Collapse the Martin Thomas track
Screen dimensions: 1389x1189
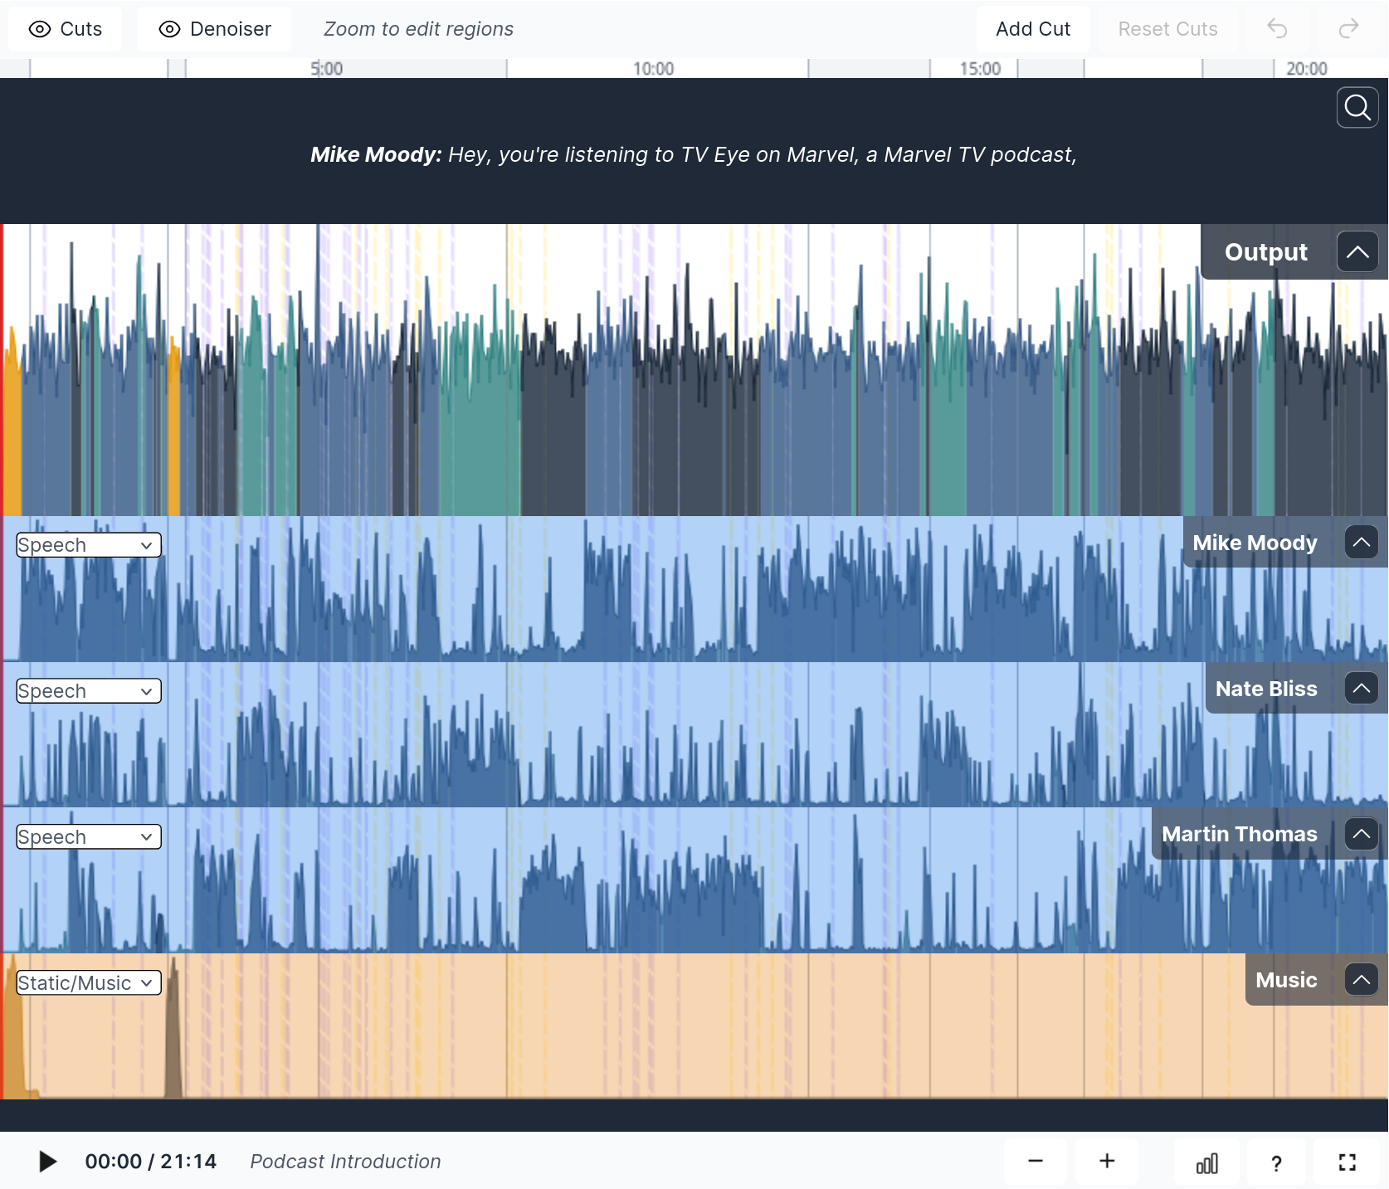[x=1361, y=834]
